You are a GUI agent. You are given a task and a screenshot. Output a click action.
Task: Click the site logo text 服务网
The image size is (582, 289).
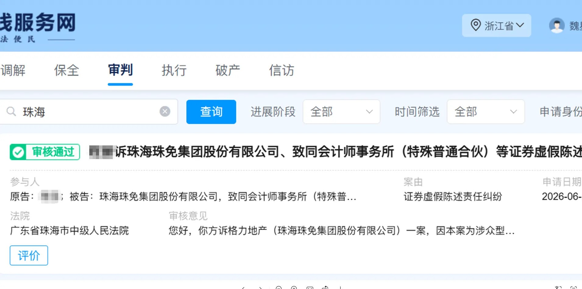45,23
